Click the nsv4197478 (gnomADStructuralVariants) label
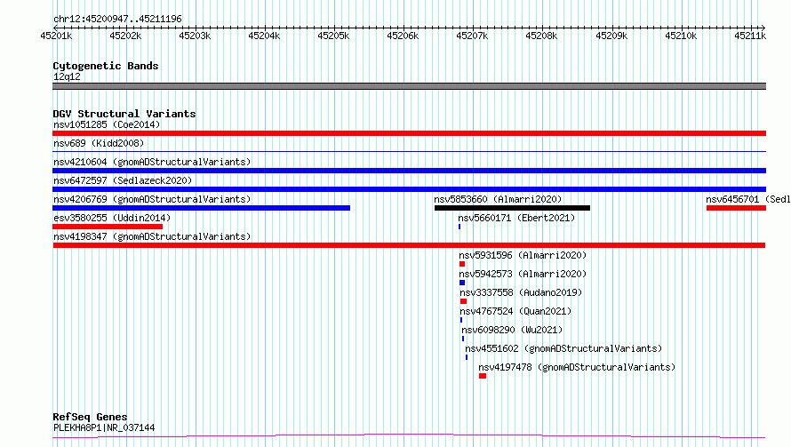 (x=577, y=367)
